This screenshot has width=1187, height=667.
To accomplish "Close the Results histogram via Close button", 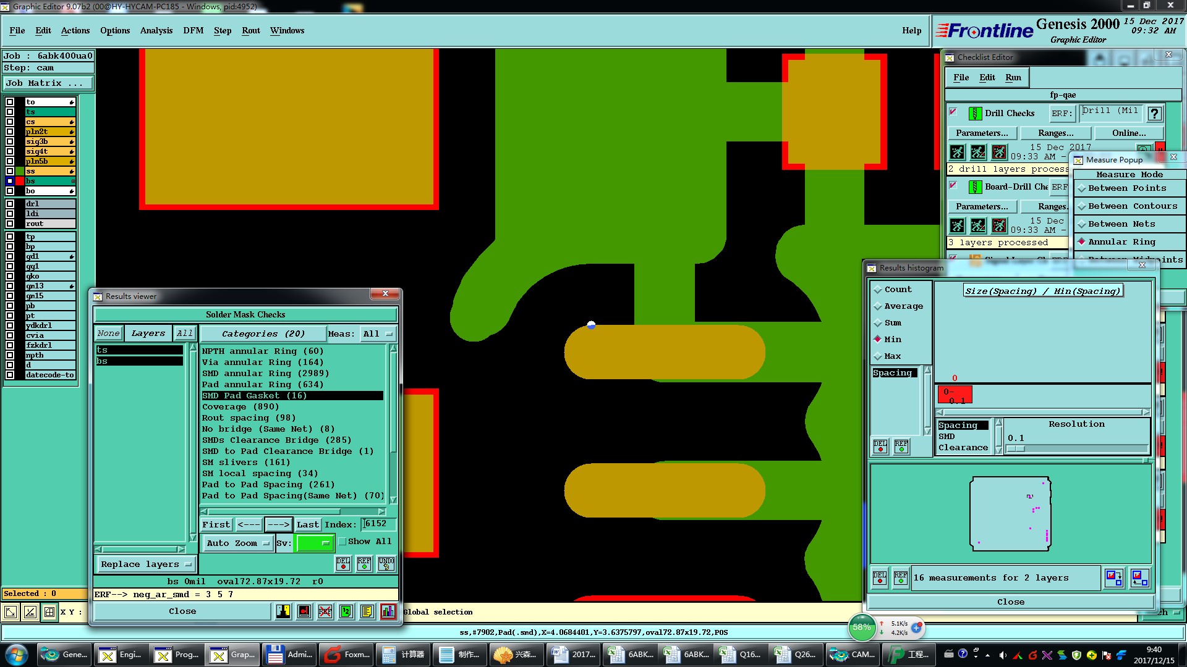I will point(1011,602).
